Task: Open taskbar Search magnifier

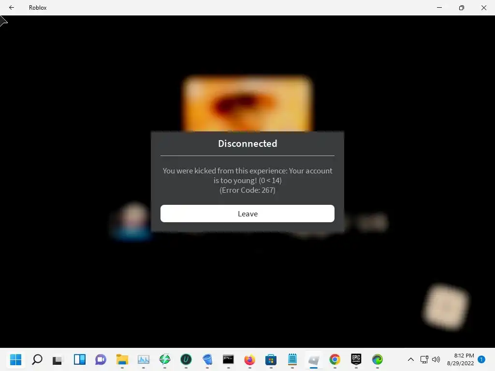Action: (x=37, y=359)
